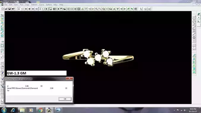
Task: Open the Deform menu
Action: [34, 5]
